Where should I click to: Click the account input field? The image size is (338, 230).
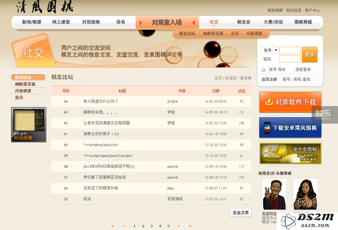pos(290,50)
